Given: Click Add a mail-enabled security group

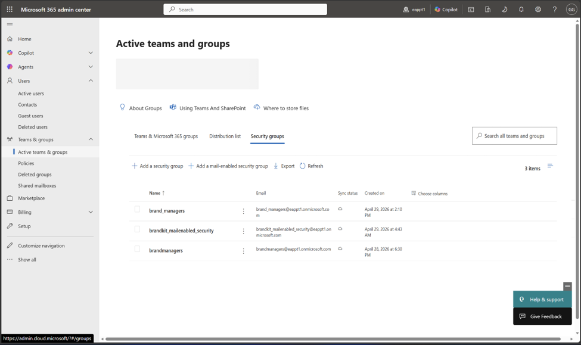Looking at the screenshot, I should tap(228, 166).
